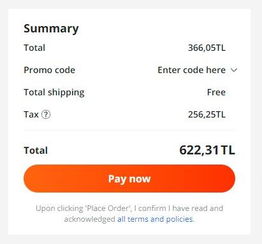
Task: Click the 'TL' currency beside 622,31
Action: tap(228, 150)
